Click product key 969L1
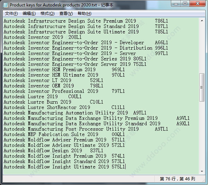This screenshot has height=185, width=208. point(118,70)
